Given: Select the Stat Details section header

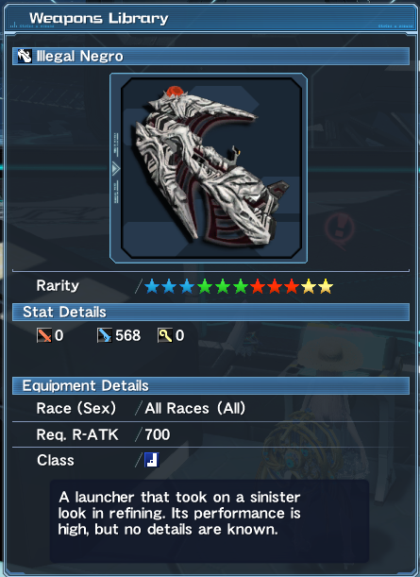Looking at the screenshot, I should click(210, 312).
